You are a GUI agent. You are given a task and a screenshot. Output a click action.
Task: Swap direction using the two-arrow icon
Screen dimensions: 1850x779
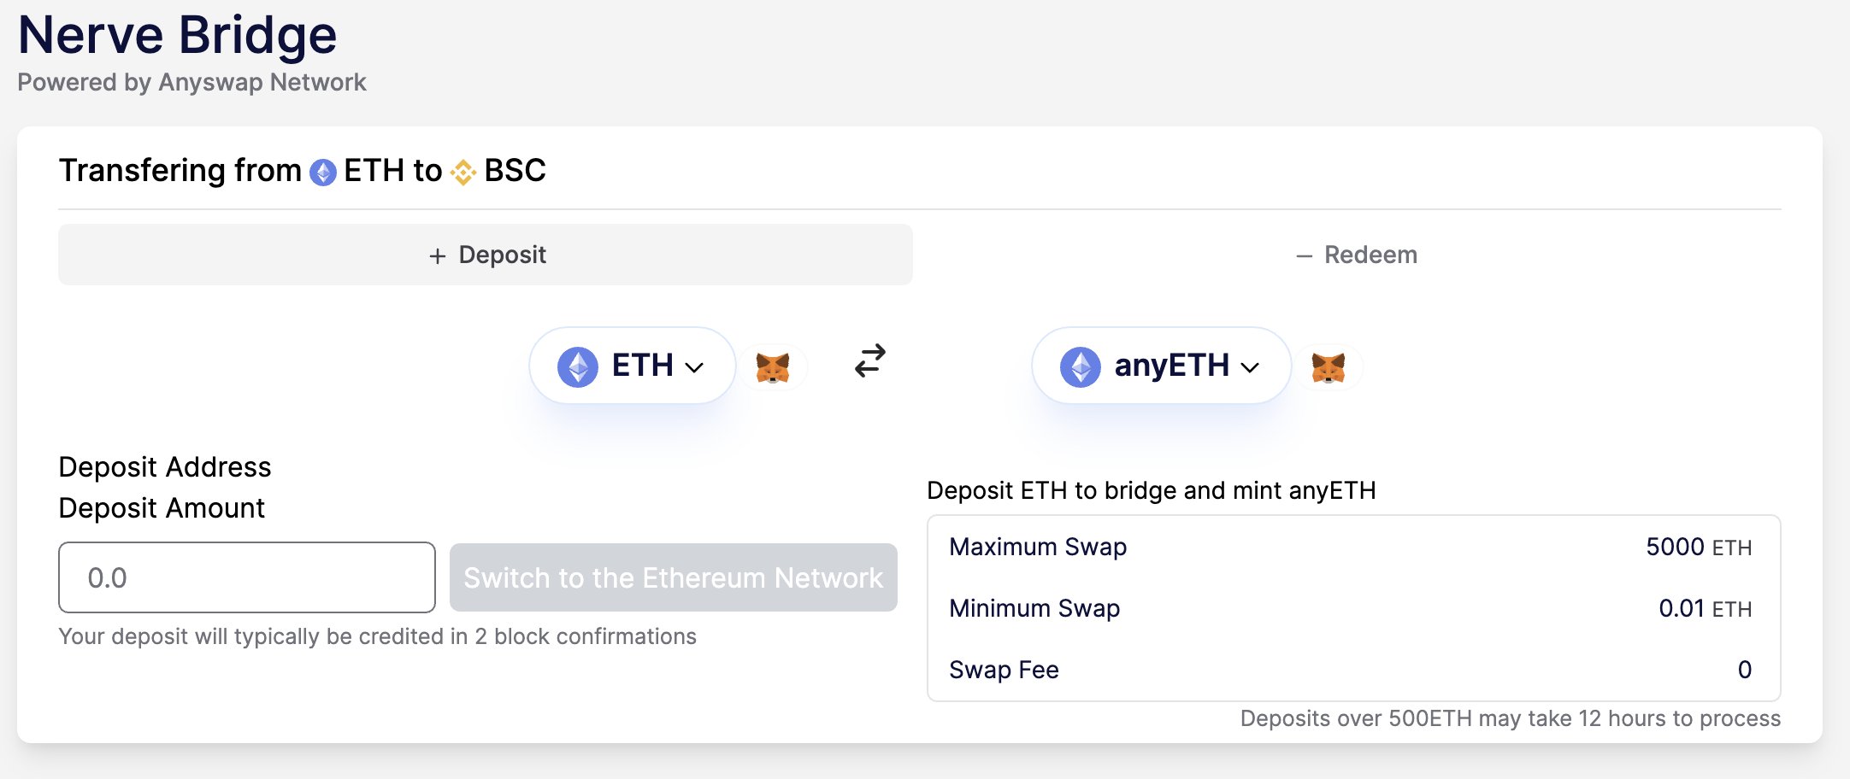pyautogui.click(x=870, y=361)
